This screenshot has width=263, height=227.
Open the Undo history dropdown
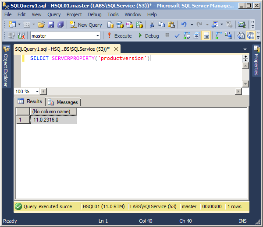[192, 24]
